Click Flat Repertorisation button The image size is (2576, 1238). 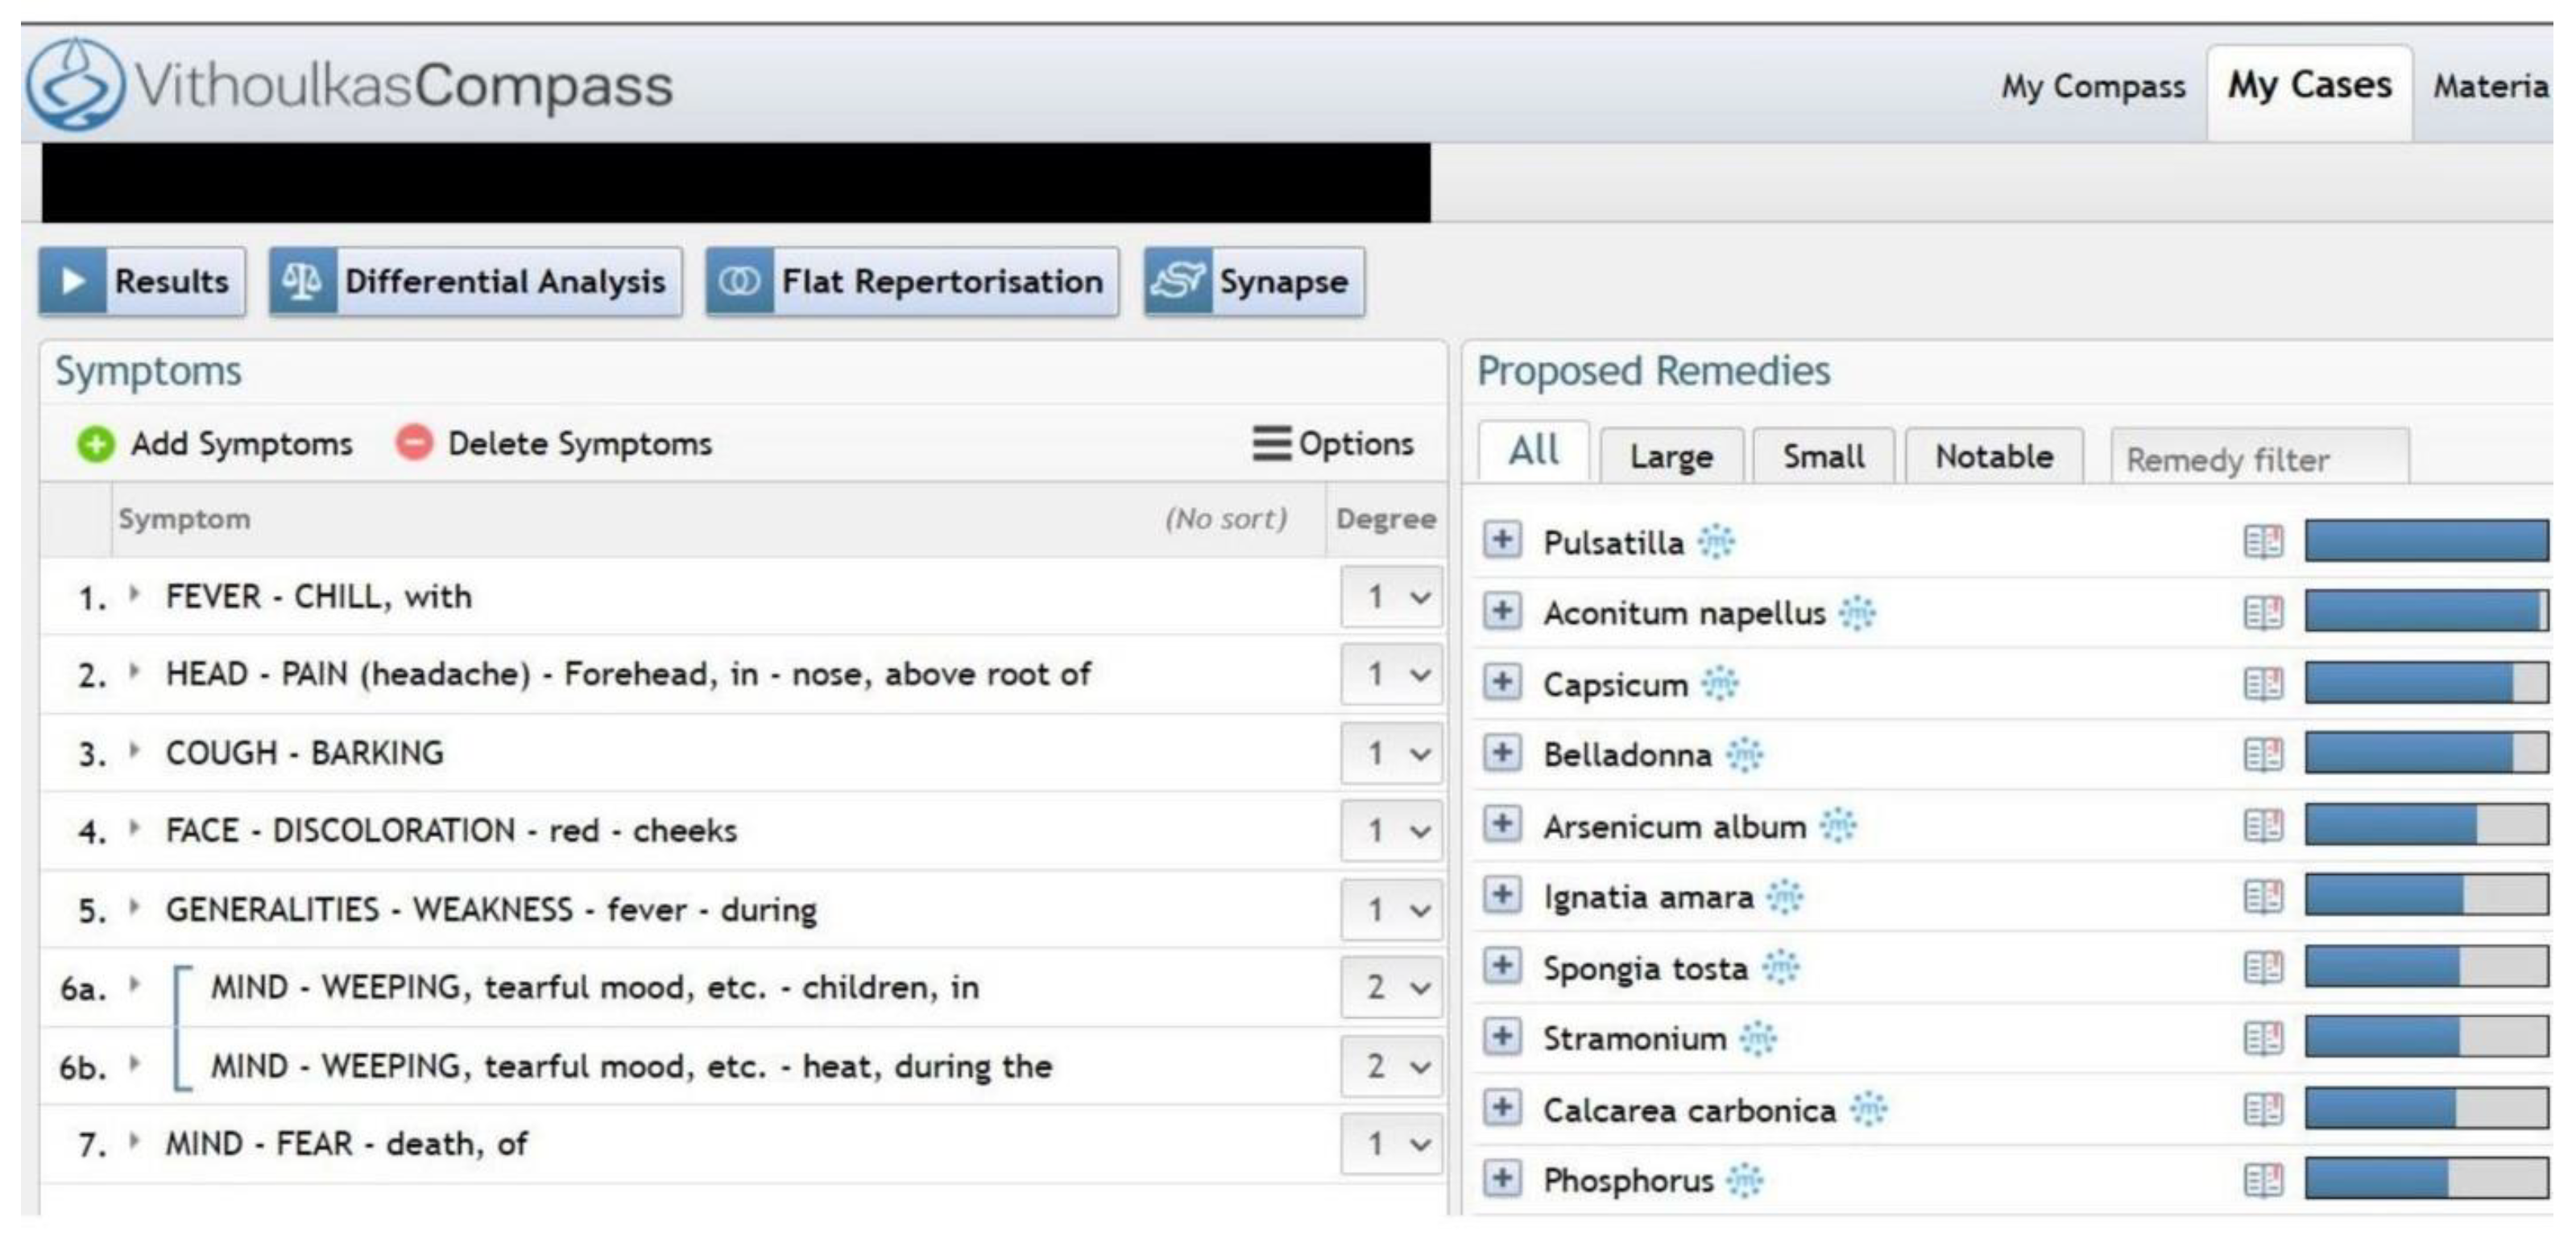[x=911, y=282]
